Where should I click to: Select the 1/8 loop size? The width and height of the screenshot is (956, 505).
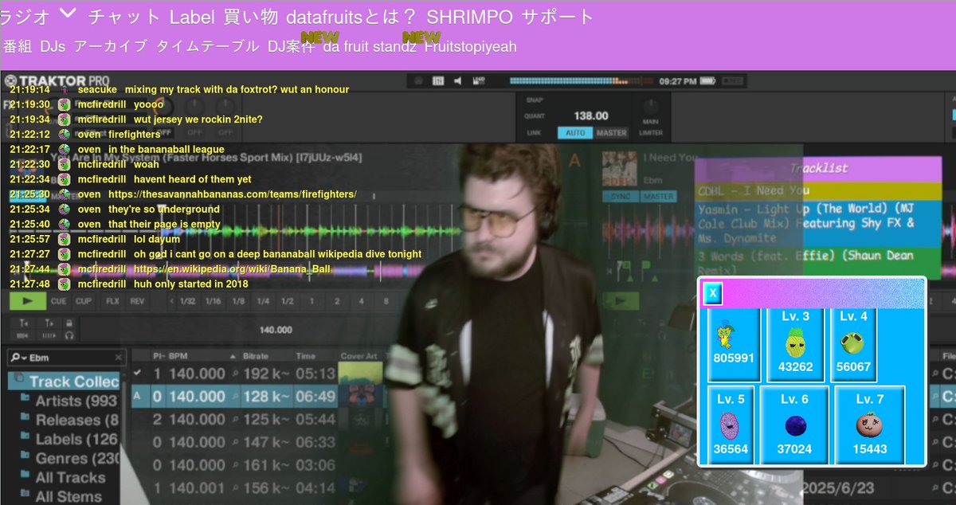[x=238, y=301]
